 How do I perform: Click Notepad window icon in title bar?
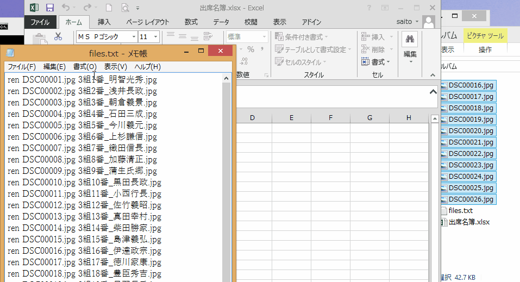tap(10, 53)
